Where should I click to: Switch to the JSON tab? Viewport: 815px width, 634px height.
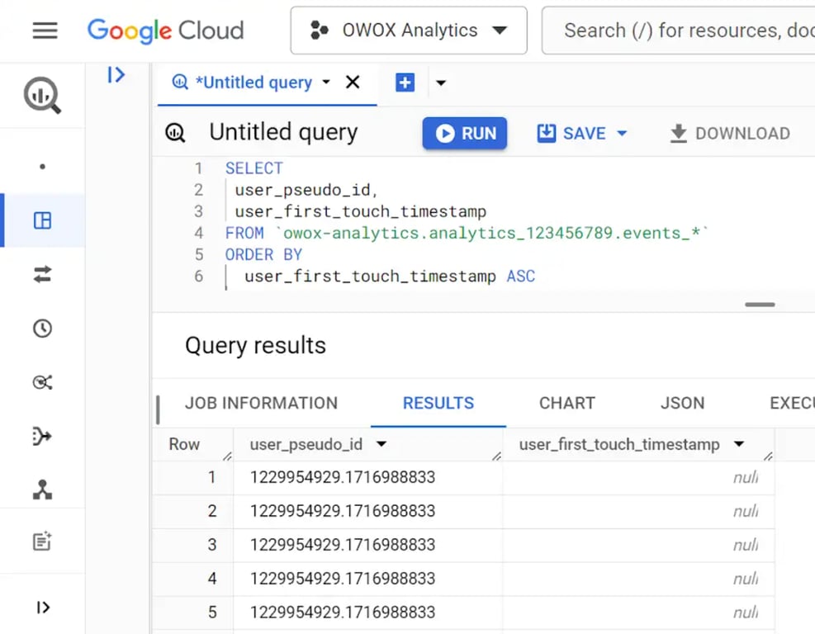pyautogui.click(x=682, y=403)
